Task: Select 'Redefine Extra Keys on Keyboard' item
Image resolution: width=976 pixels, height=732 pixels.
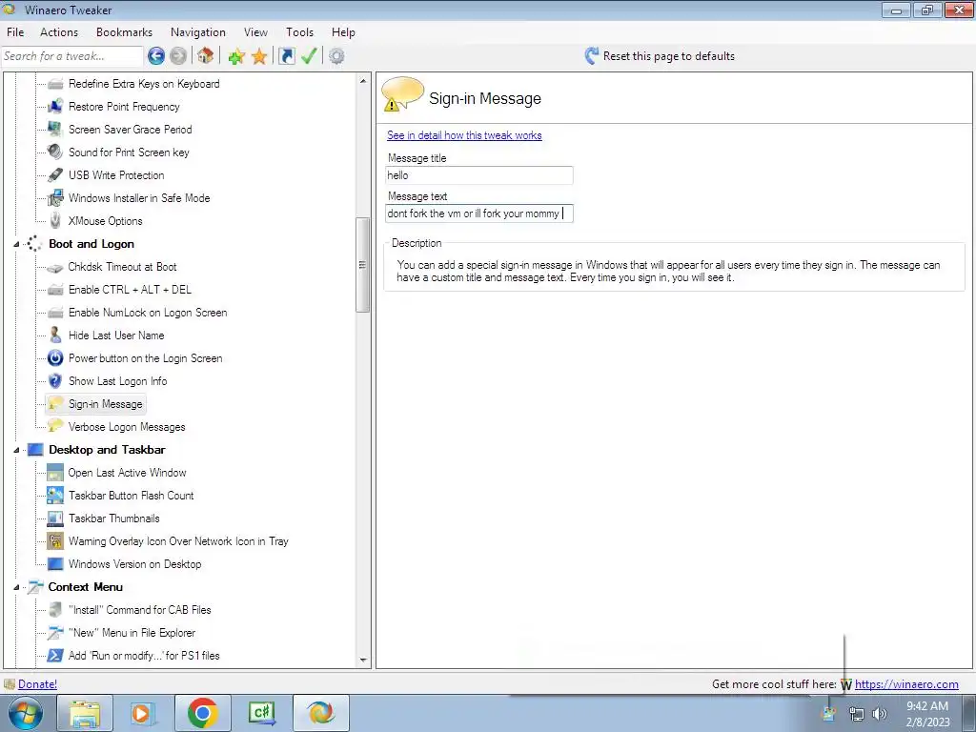Action: 144,84
